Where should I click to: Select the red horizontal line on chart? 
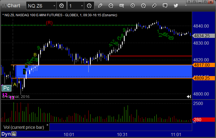coord(151,56)
